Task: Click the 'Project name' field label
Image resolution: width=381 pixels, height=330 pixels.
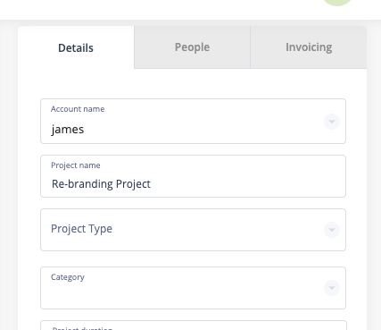Action: point(76,165)
